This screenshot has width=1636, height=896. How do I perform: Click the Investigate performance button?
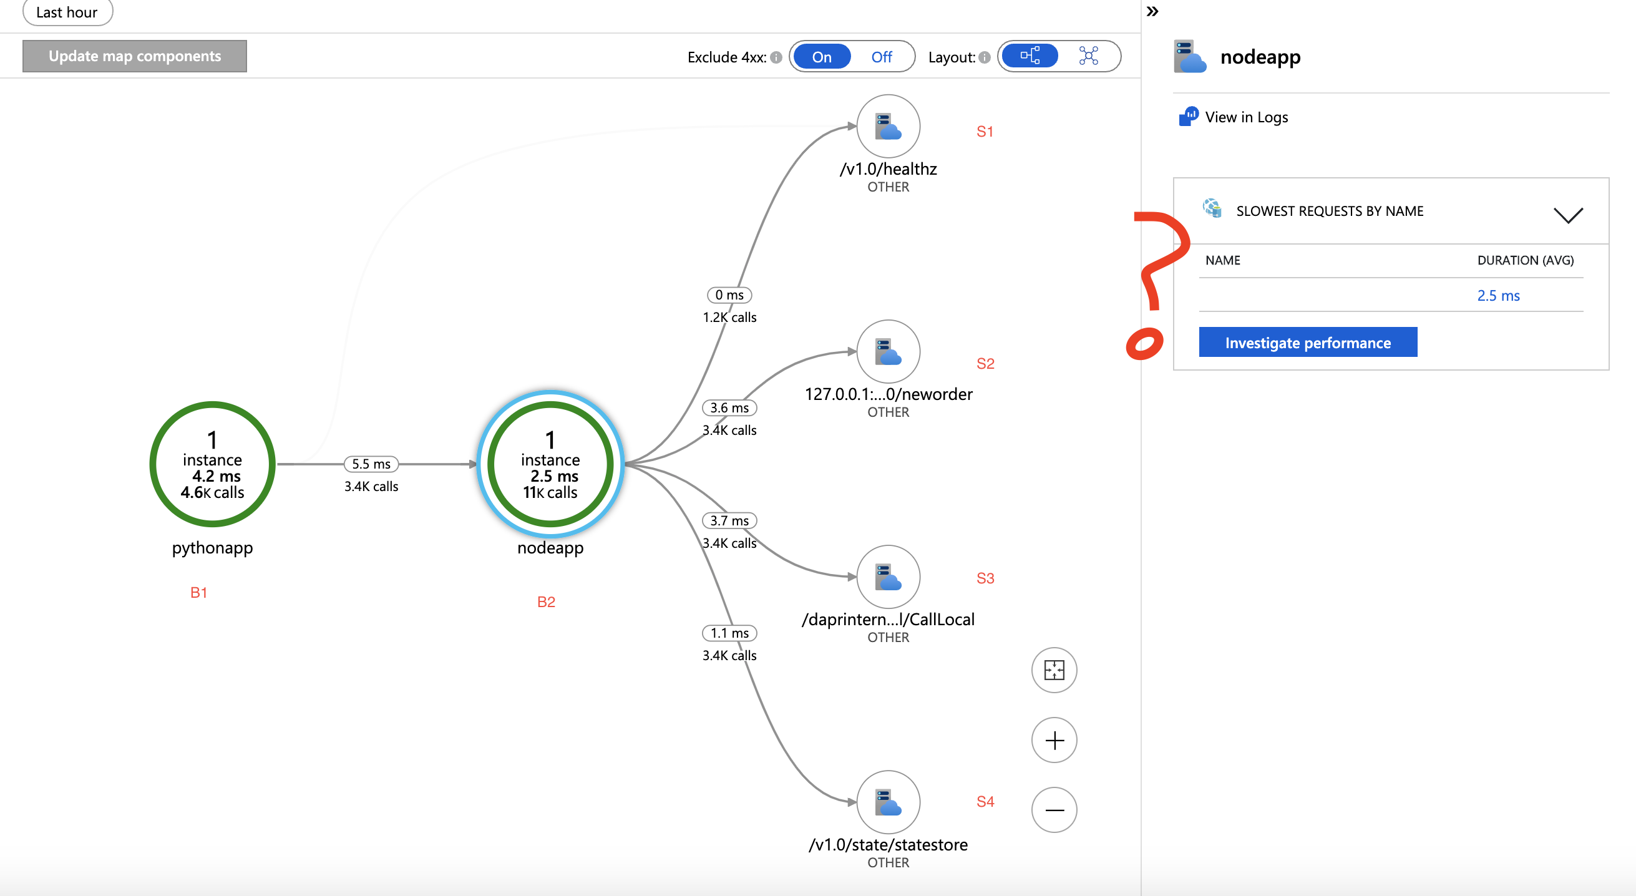coord(1307,342)
